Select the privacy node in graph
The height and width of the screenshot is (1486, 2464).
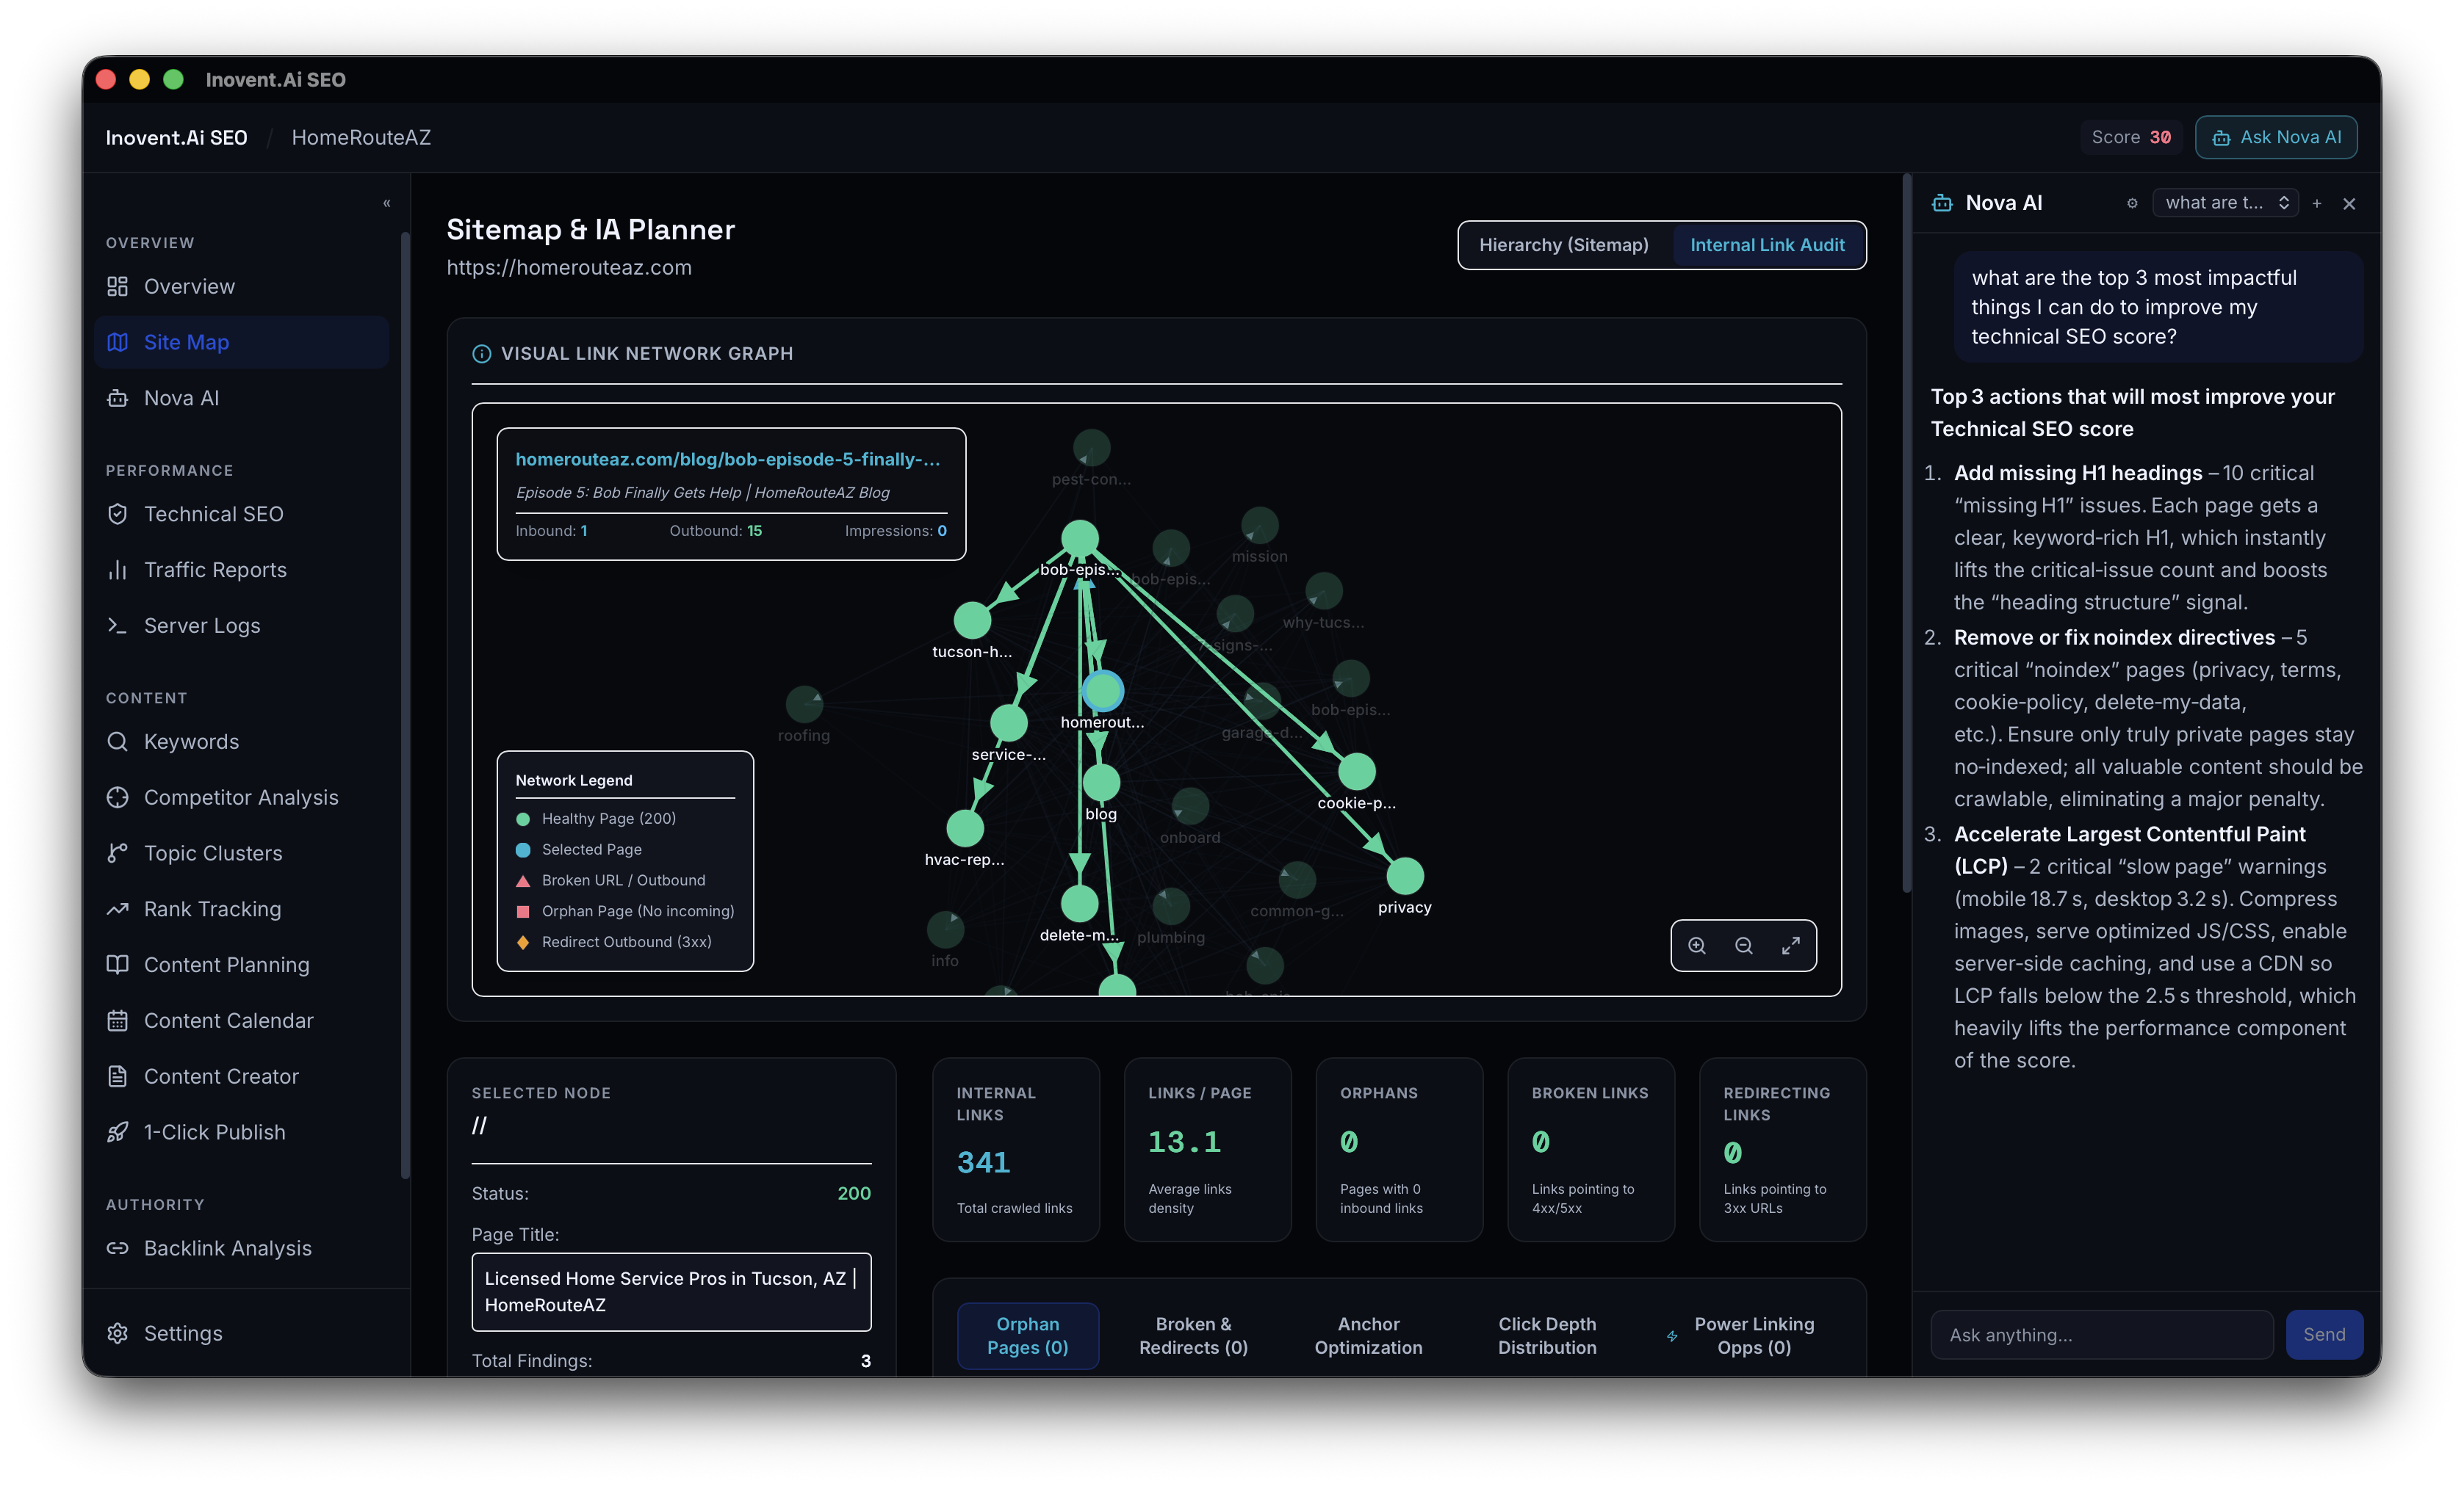pyautogui.click(x=1405, y=877)
